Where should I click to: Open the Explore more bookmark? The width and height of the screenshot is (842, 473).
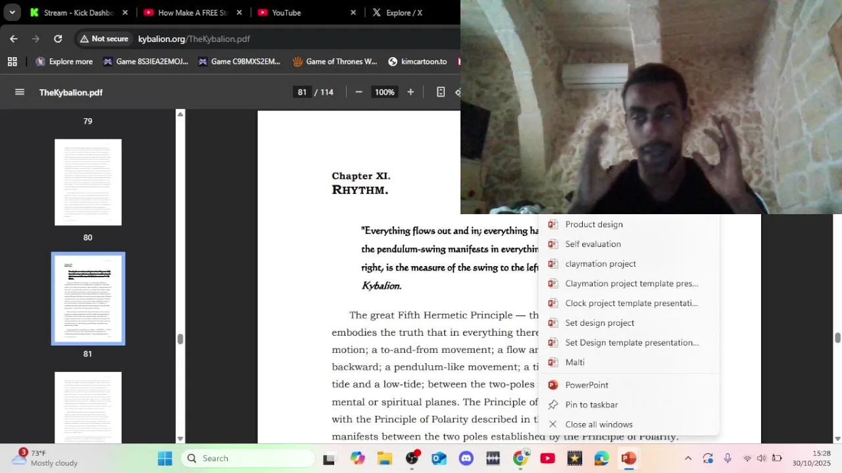click(64, 62)
